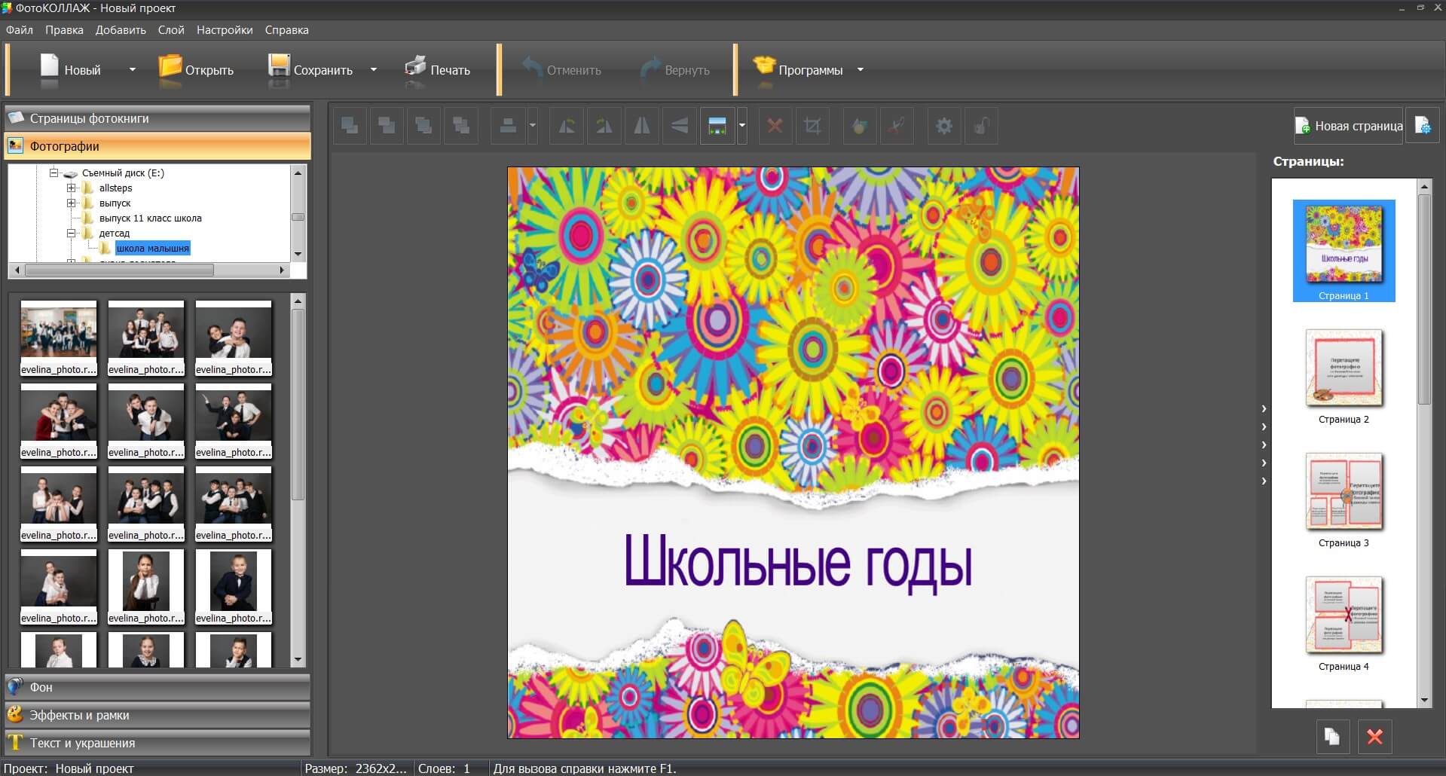The width and height of the screenshot is (1446, 776).
Task: Click the red delete page icon
Action: [x=1374, y=736]
